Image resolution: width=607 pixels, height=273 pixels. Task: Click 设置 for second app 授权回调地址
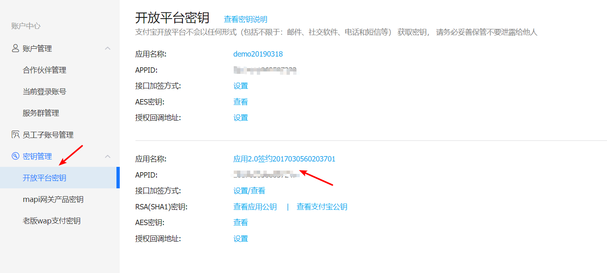click(241, 239)
